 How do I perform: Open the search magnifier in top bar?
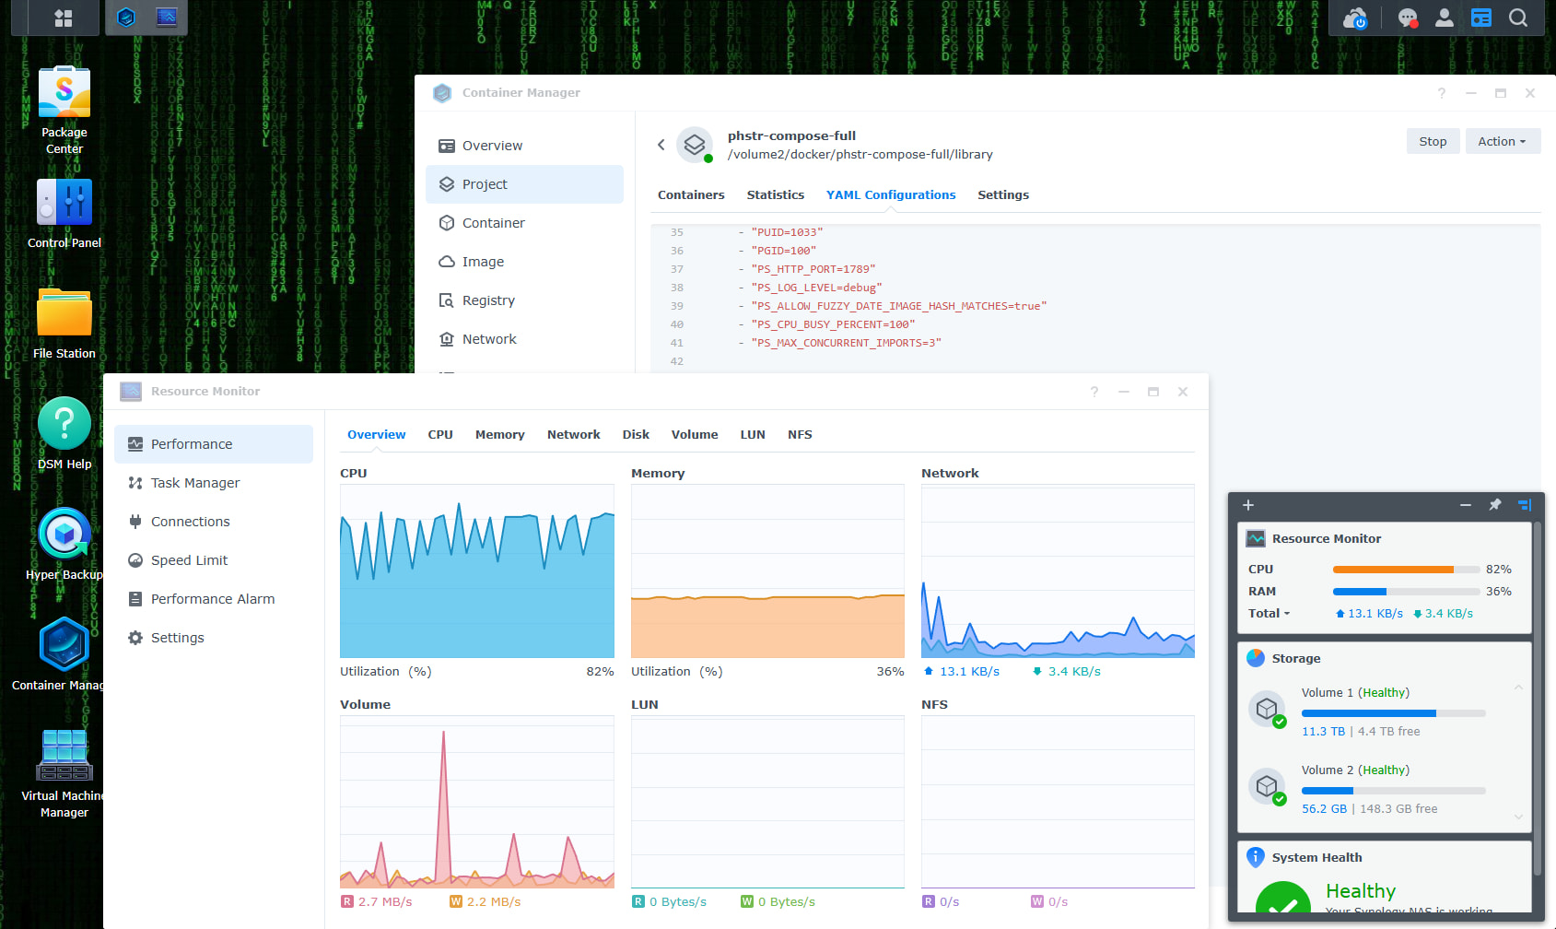pos(1517,18)
